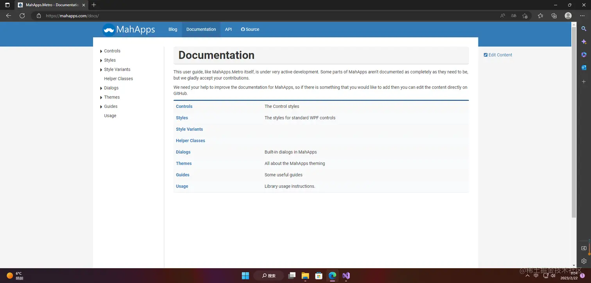The image size is (591, 283).
Task: Expand the Controls tree node
Action: click(x=101, y=51)
